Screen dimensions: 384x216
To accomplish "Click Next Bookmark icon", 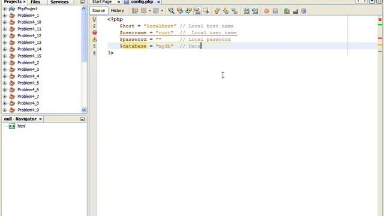I will 226,11.
